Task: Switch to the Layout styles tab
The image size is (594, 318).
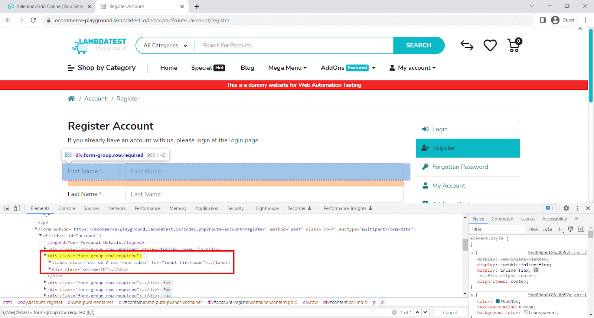Action: coord(528,219)
